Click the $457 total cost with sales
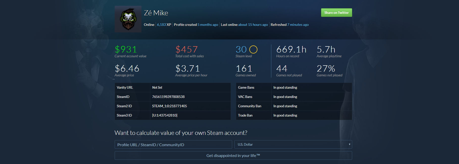The image size is (459, 164). 186,49
